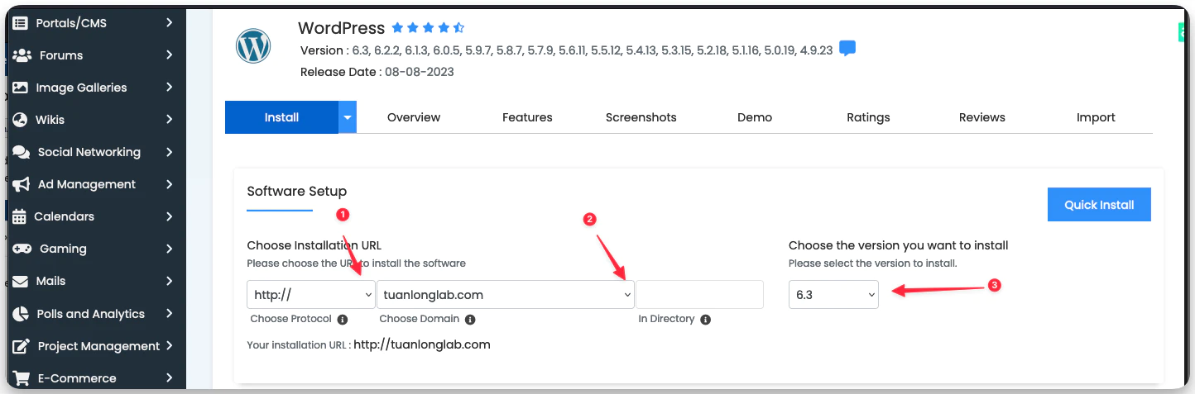Switch to the Overview tab
The image size is (1195, 394).
point(414,117)
